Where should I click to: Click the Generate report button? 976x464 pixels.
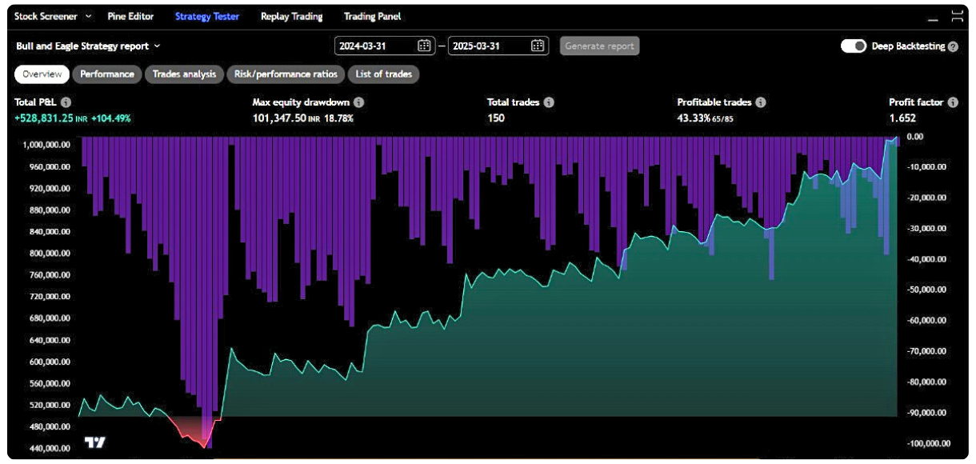pos(599,46)
